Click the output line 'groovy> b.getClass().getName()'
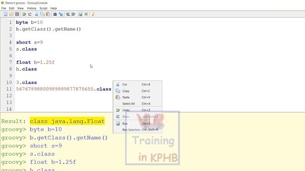This screenshot has width=305, height=171. pyautogui.click(x=54, y=138)
